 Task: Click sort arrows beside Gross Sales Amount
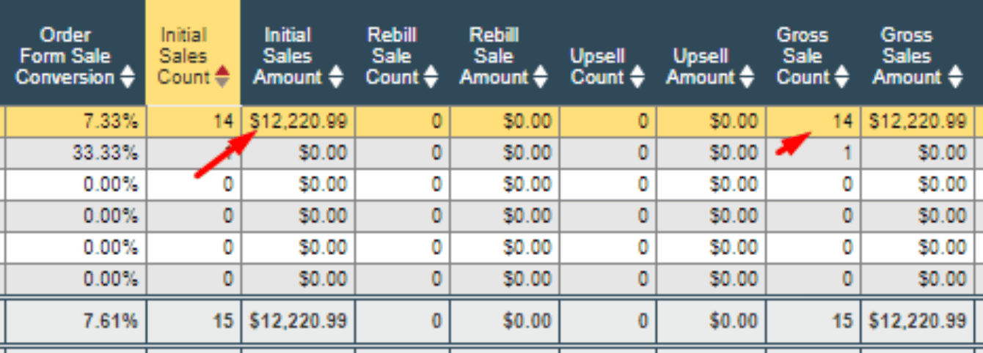[954, 77]
